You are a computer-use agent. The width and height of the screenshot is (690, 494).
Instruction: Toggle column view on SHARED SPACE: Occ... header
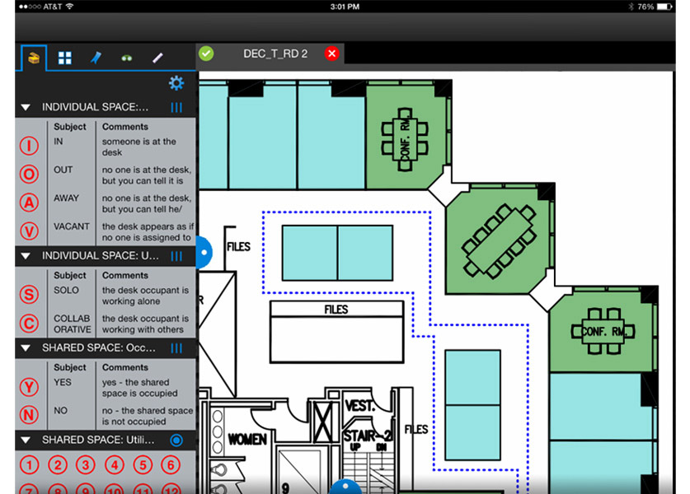point(176,348)
